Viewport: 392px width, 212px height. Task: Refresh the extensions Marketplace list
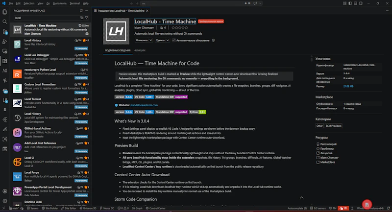(81, 11)
